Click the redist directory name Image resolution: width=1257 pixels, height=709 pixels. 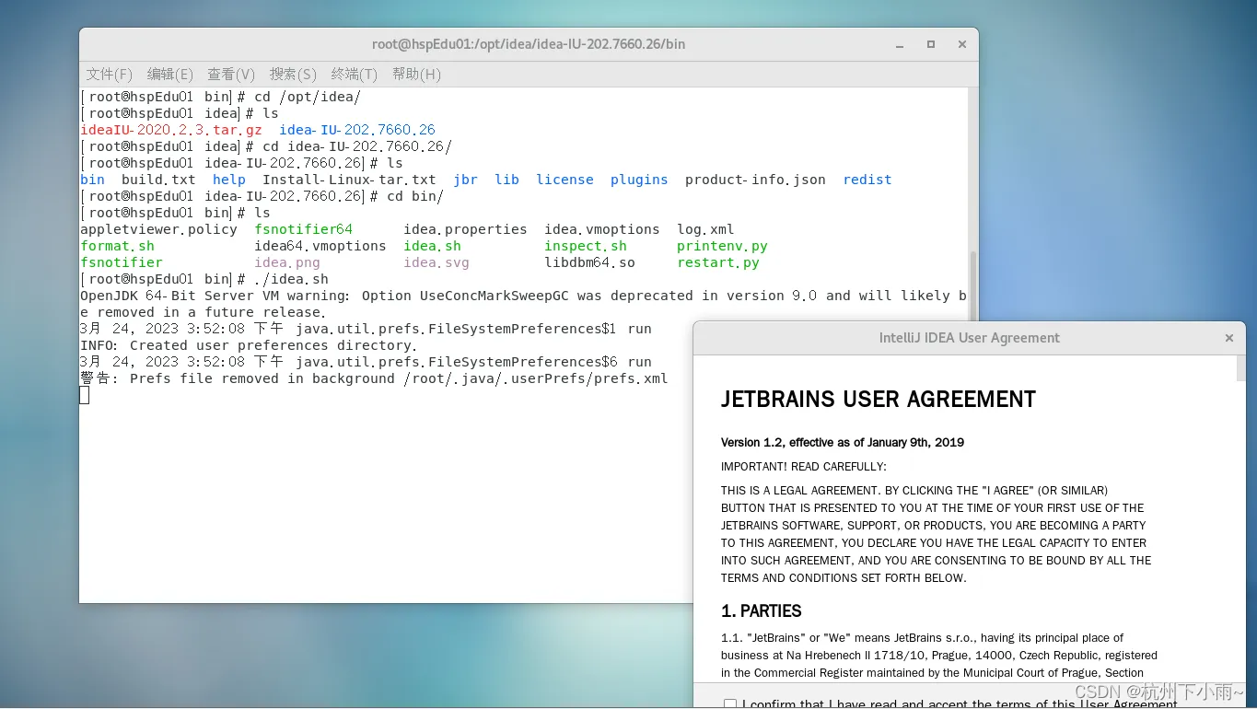point(867,180)
